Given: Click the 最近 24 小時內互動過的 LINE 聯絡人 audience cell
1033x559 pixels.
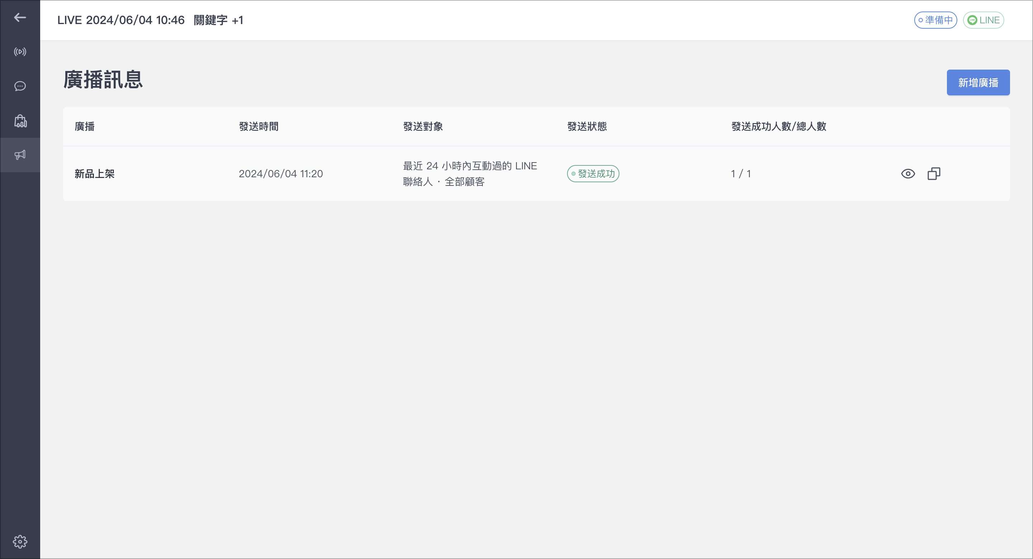Looking at the screenshot, I should click(470, 174).
